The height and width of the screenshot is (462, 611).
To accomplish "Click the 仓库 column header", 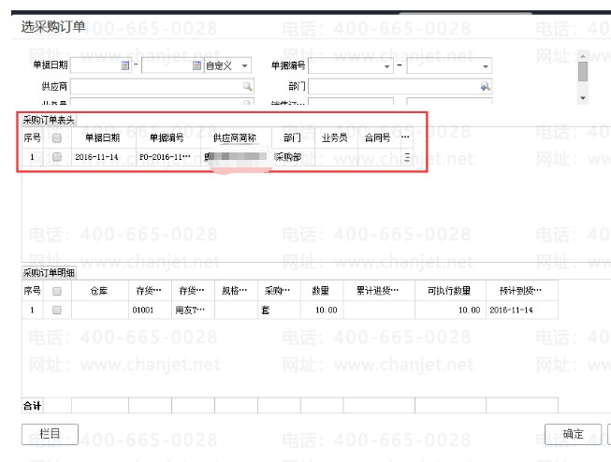I will click(x=99, y=291).
